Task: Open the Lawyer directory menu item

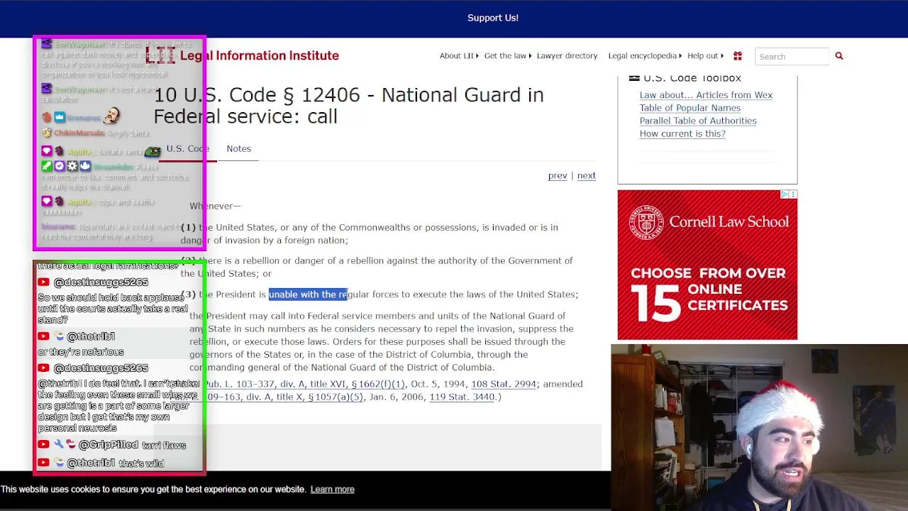Action: tap(567, 56)
